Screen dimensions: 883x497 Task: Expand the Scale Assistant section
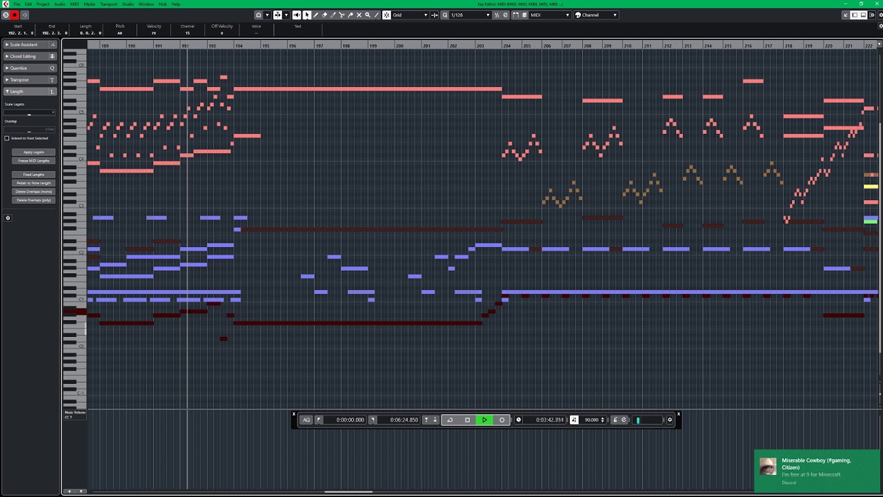click(30, 45)
